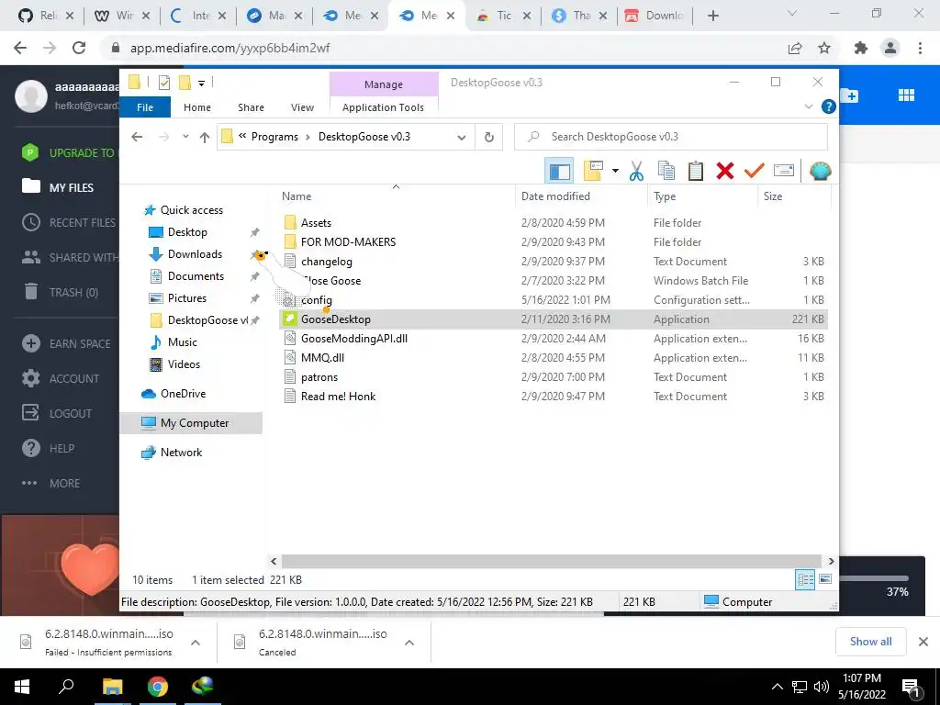
Task: Click the Properties checkmark in quick access toolbar
Action: 164,83
